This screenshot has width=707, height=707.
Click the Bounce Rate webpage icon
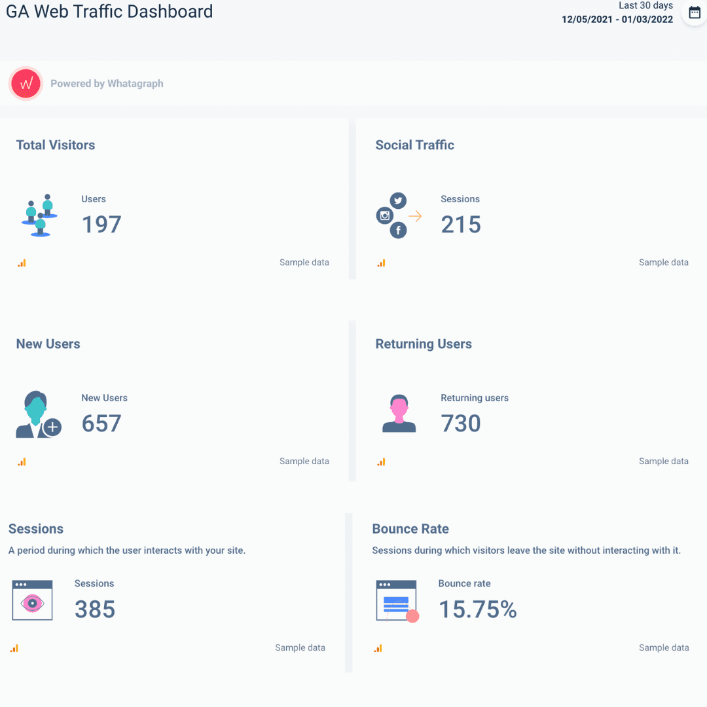(397, 600)
